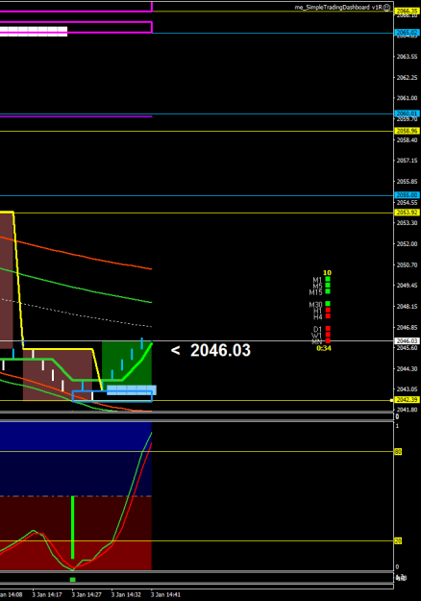The height and width of the screenshot is (601, 421).
Task: Click the blue 2060.01 price tag
Action: 407,113
